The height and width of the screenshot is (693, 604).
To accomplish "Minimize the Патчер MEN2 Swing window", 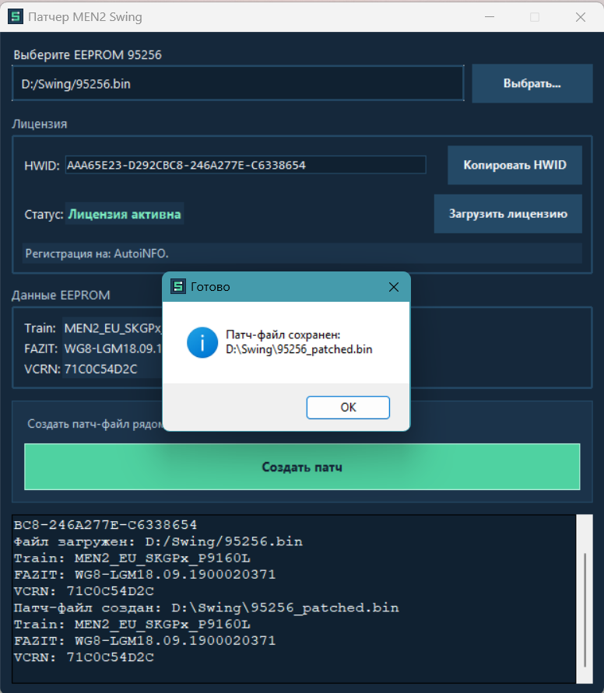I will [x=489, y=16].
